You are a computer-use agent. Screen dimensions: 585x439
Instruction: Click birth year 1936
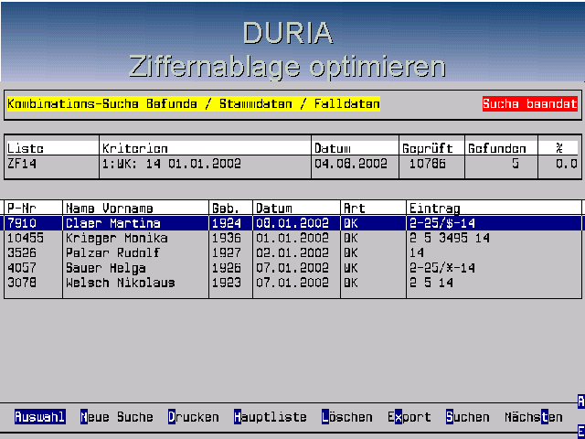pos(226,238)
